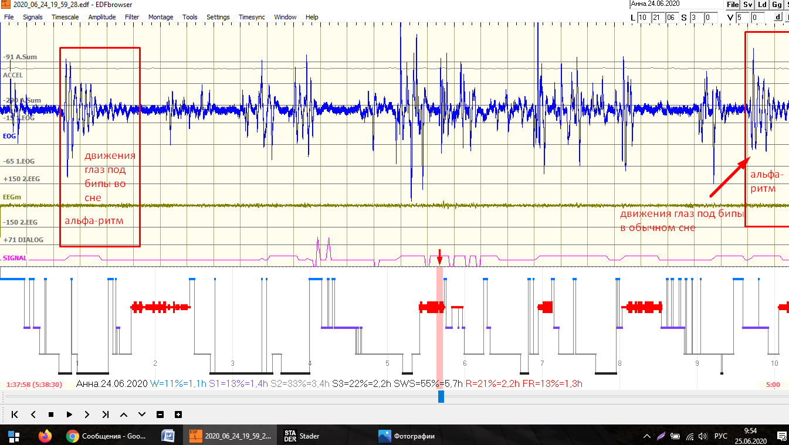Open the Фотографии app in the taskbar
Screen dimensions: 789x445
pyautogui.click(x=407, y=436)
